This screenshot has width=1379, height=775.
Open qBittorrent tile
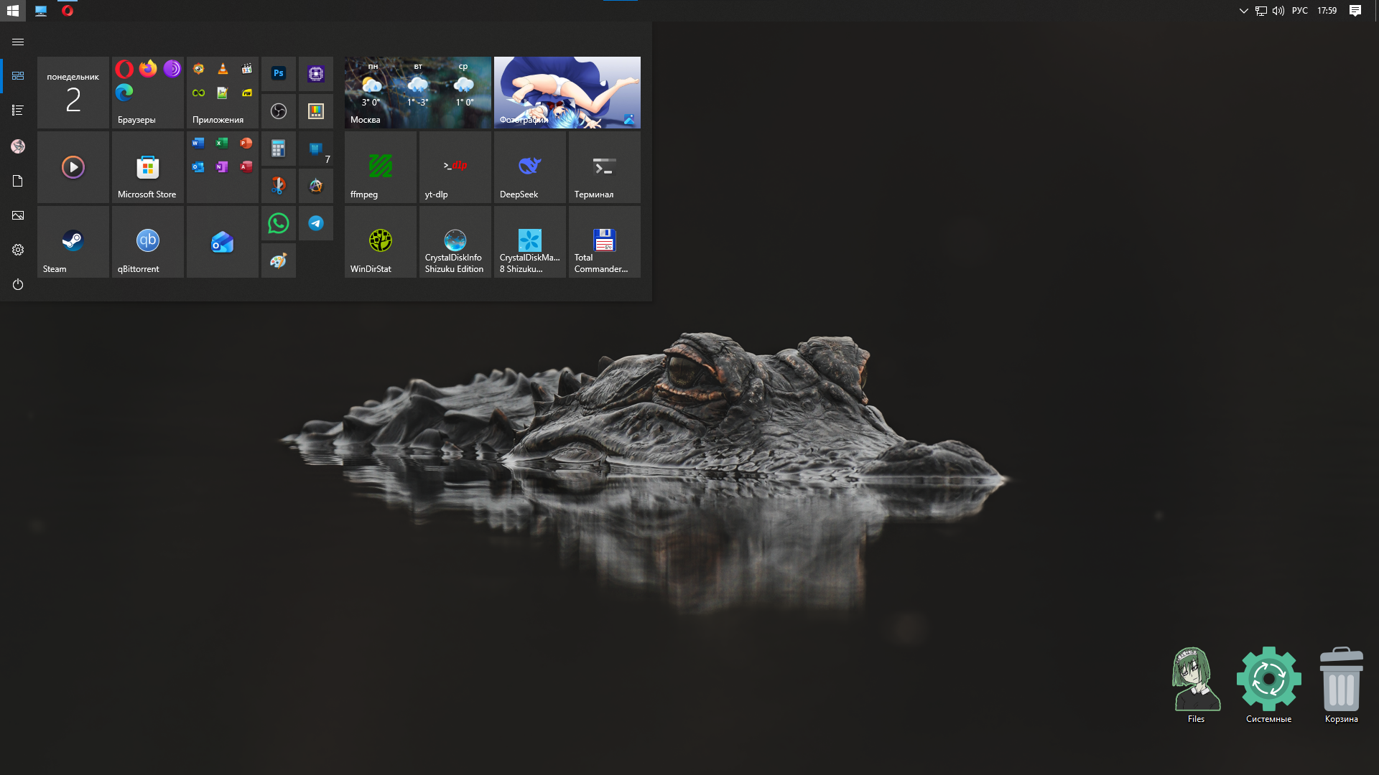point(147,242)
